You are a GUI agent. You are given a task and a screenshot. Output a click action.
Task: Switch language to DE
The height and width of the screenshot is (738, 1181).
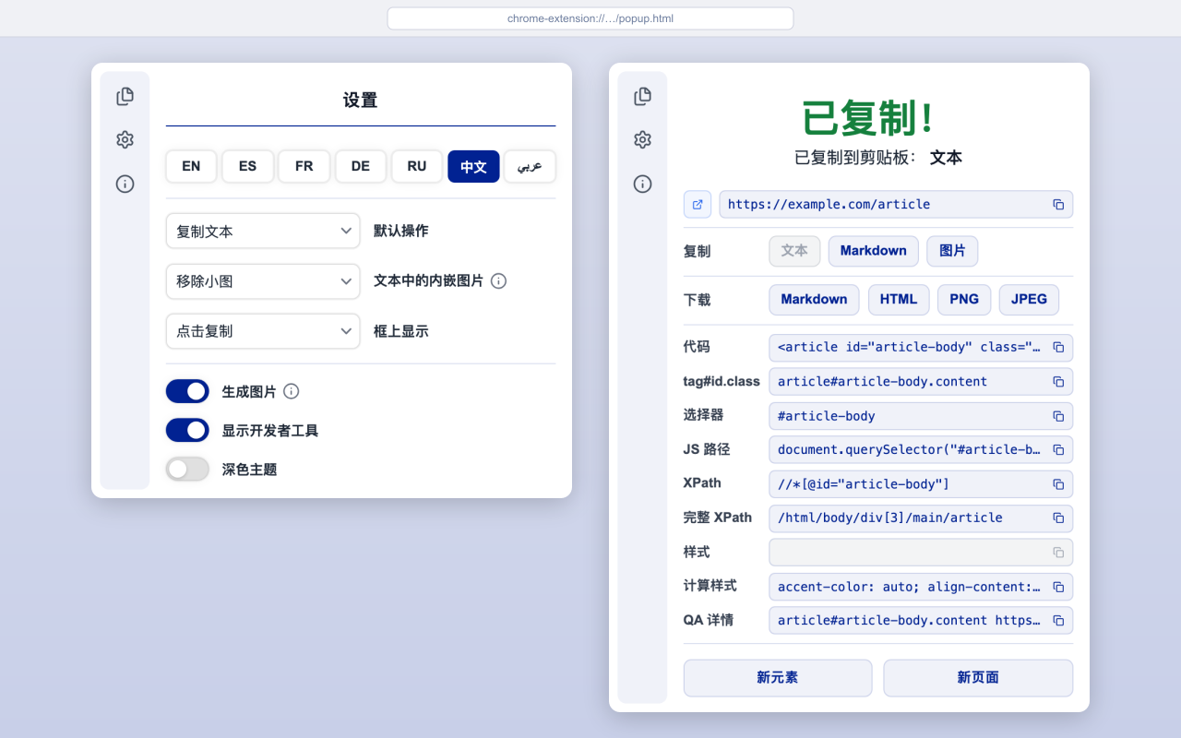[361, 166]
